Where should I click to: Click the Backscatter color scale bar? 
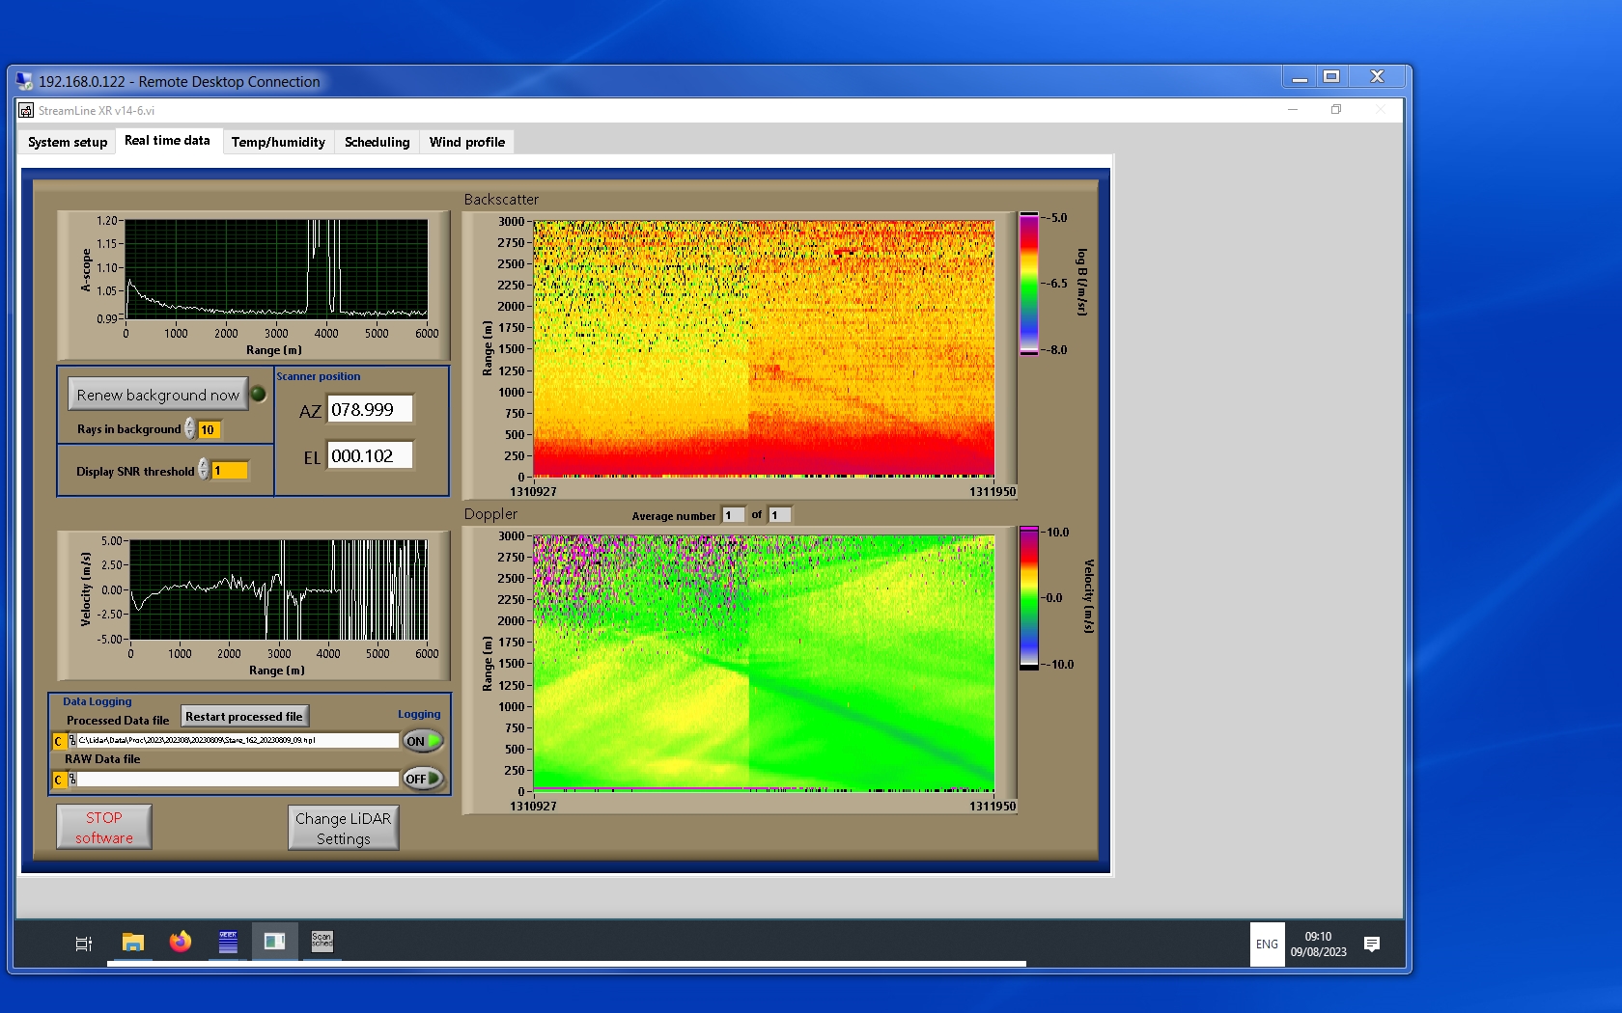1029,284
